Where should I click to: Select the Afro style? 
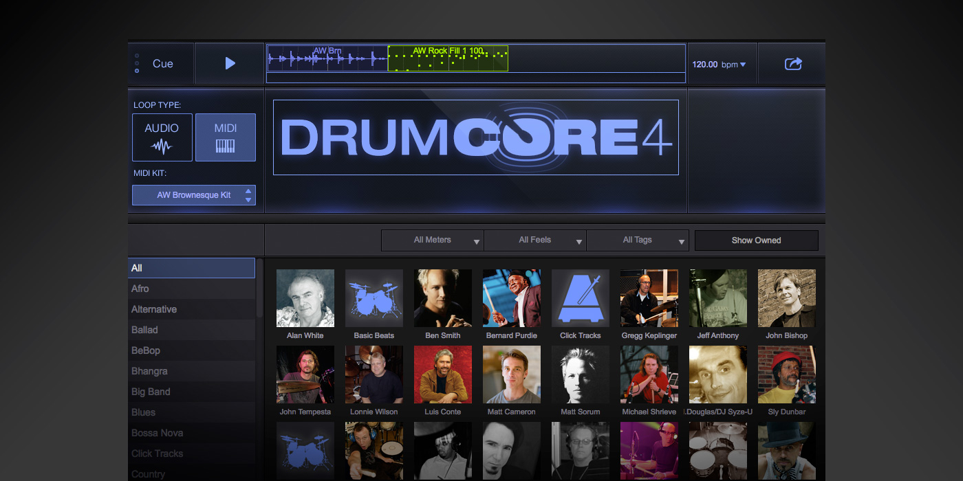(191, 289)
